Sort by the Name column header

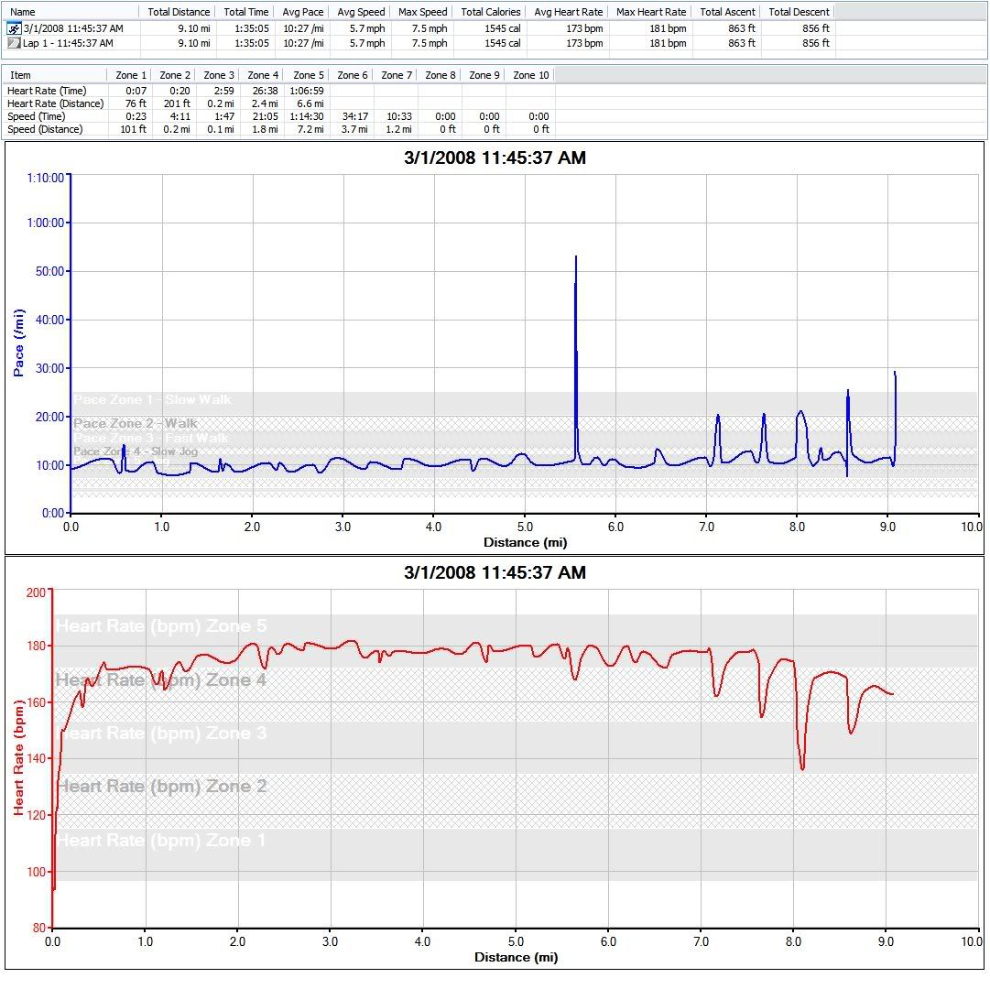(x=23, y=12)
